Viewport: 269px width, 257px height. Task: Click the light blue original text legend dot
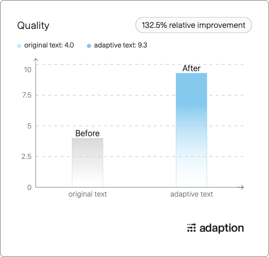19,46
